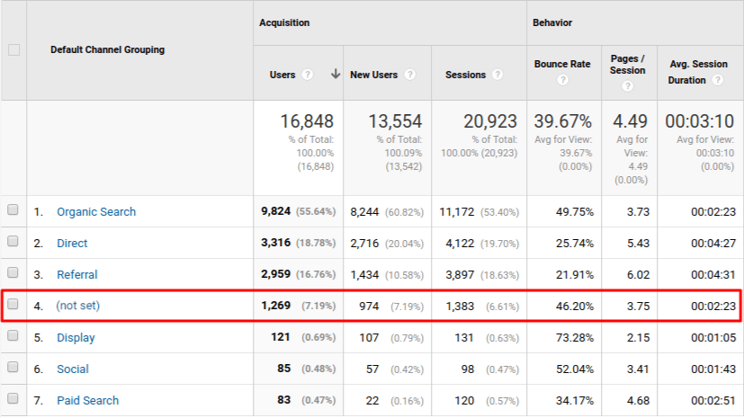
Task: Open the Bounce Rate help icon
Action: tap(563, 80)
